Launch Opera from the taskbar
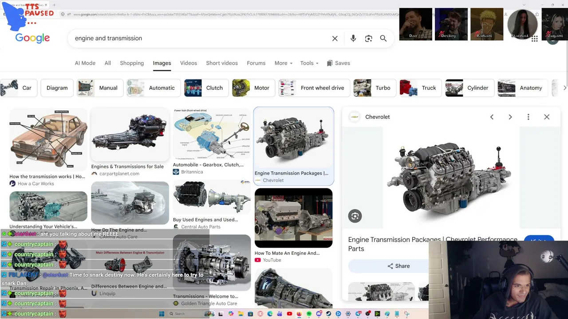The image size is (568, 319). click(x=260, y=314)
